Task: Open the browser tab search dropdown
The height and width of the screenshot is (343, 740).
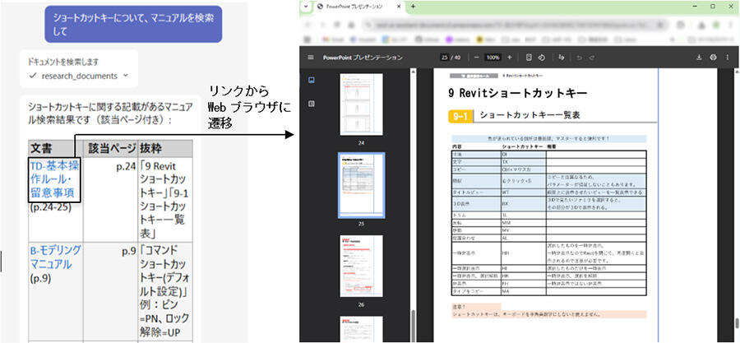Action: [305, 7]
